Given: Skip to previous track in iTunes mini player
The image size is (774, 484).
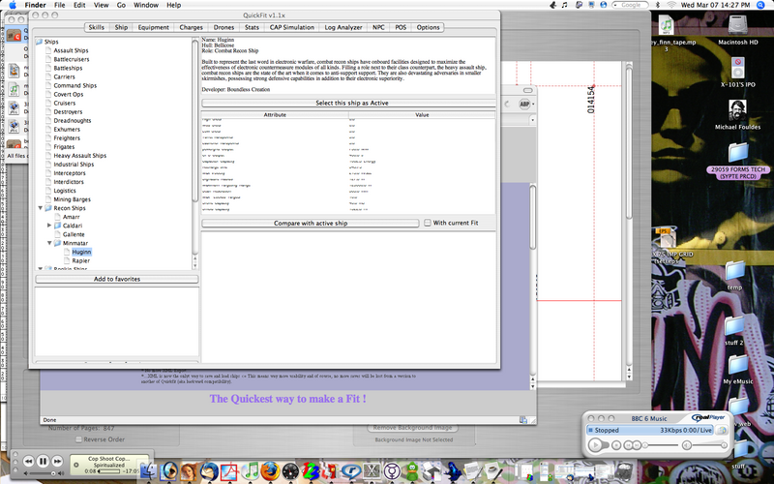Looking at the screenshot, I should [x=28, y=462].
